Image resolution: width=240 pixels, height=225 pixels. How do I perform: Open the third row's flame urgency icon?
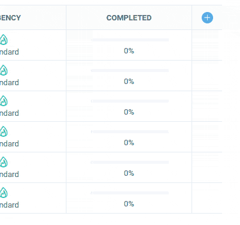tap(4, 101)
